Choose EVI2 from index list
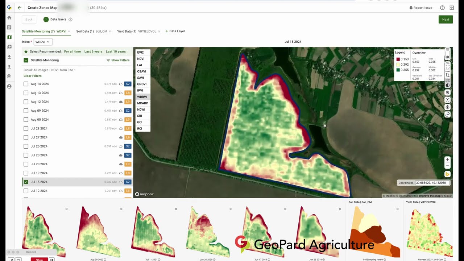This screenshot has height=261, width=464. 142,52
